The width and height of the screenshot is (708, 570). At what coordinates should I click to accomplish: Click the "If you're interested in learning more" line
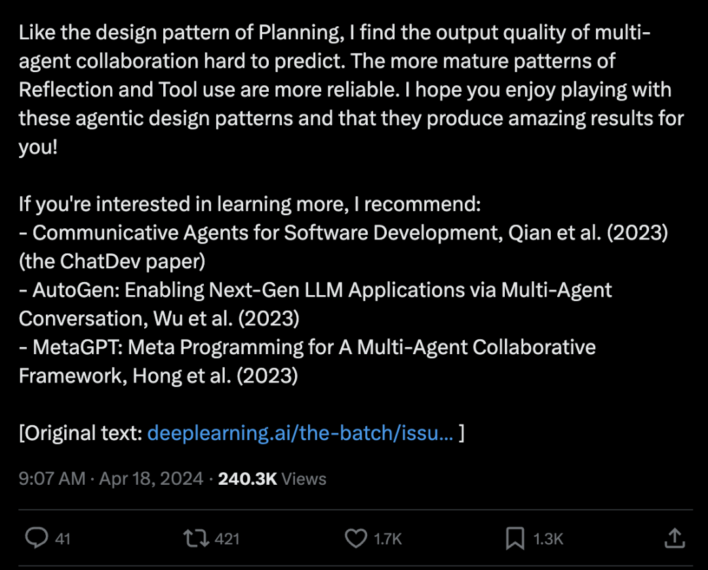coord(250,204)
